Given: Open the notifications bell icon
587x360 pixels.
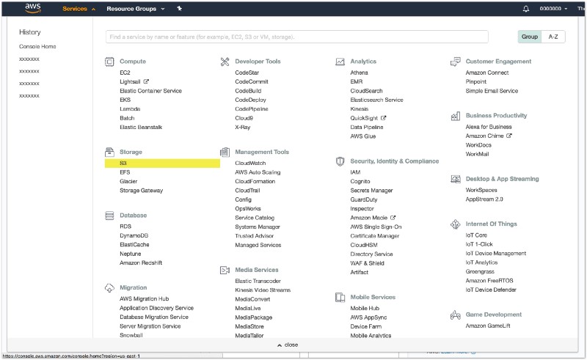Looking at the screenshot, I should (526, 9).
